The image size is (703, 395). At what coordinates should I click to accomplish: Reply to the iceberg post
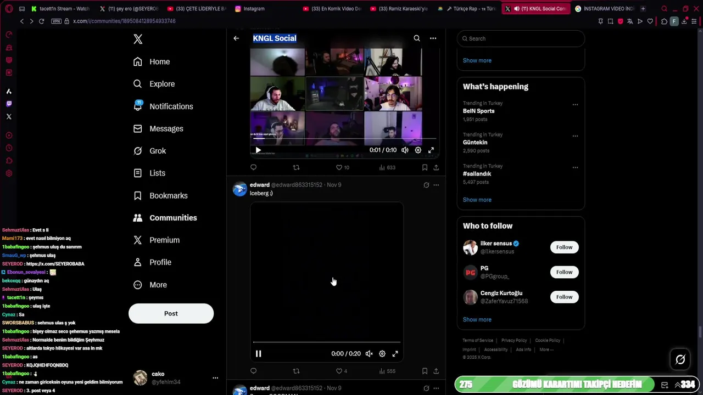click(253, 371)
